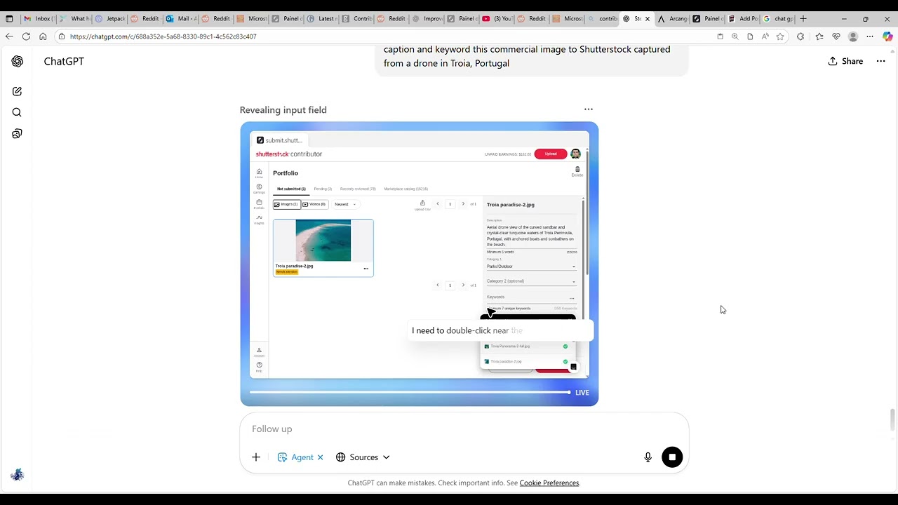Click the microphone dictation icon
898x505 pixels.
[648, 457]
